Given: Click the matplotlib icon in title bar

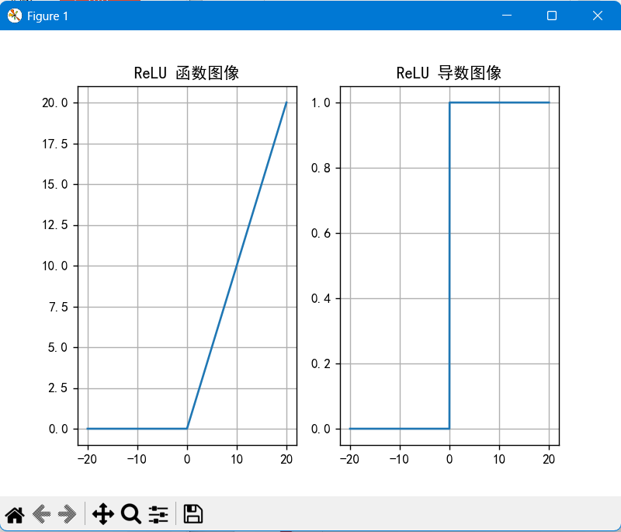Looking at the screenshot, I should click(15, 16).
